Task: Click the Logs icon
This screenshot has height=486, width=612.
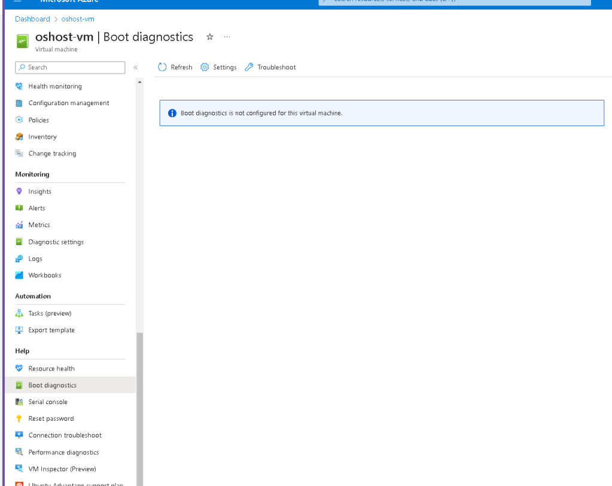Action: pyautogui.click(x=19, y=259)
